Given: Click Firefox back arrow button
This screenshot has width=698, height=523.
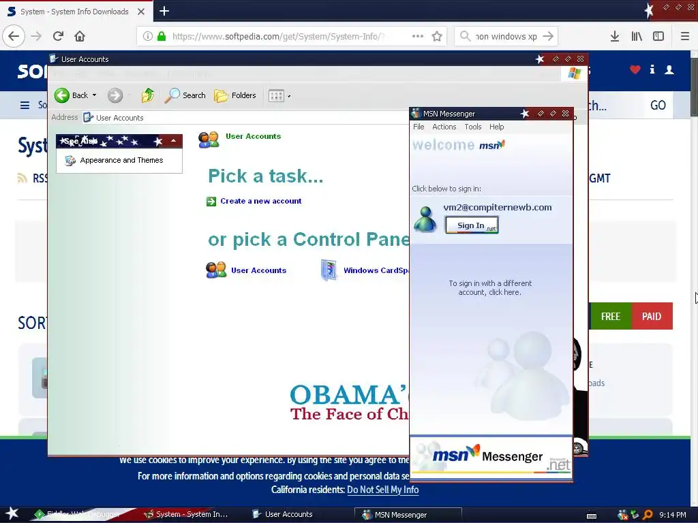Looking at the screenshot, I should coord(14,36).
